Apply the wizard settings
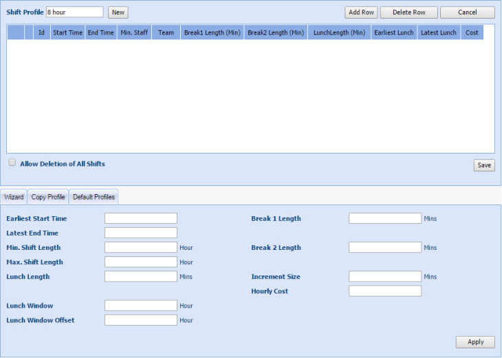 point(475,342)
